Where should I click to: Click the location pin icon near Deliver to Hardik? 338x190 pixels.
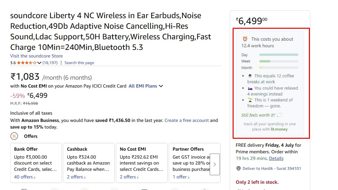[239, 169]
